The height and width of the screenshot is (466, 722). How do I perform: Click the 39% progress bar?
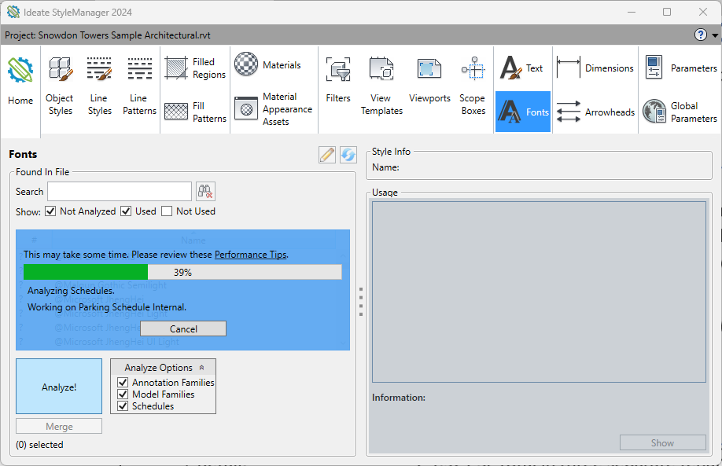pyautogui.click(x=182, y=272)
